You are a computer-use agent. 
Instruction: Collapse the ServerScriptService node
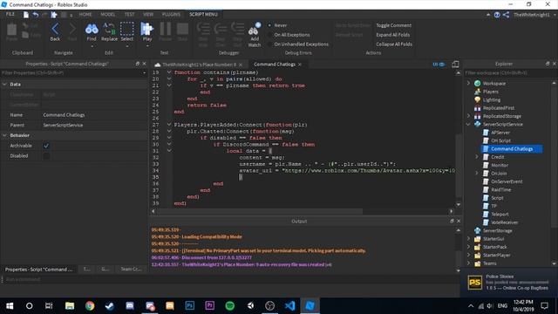click(469, 124)
